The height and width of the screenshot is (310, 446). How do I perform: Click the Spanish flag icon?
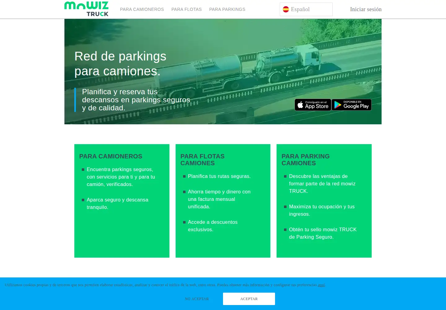(286, 9)
